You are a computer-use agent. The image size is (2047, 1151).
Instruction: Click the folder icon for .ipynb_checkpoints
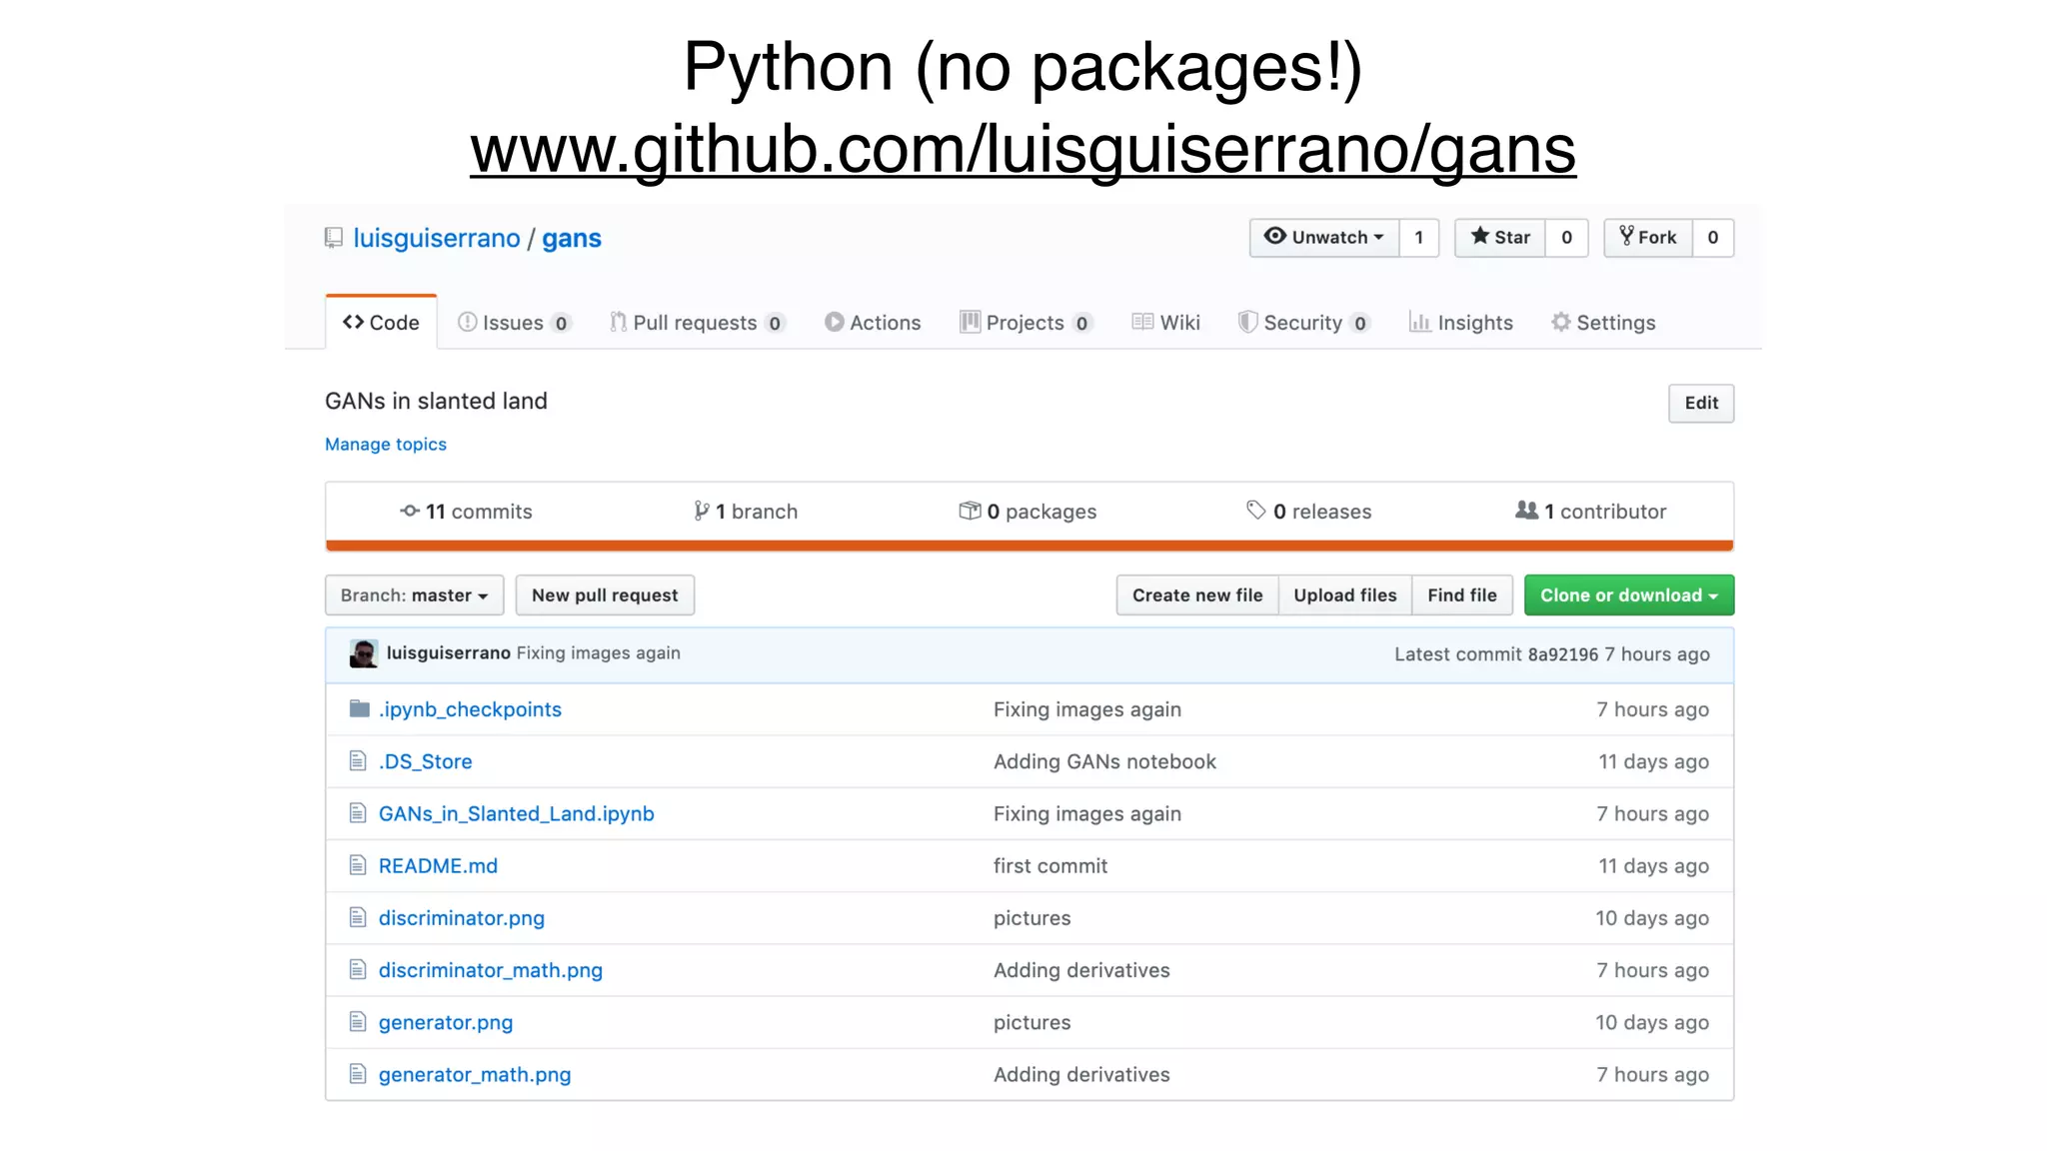360,708
